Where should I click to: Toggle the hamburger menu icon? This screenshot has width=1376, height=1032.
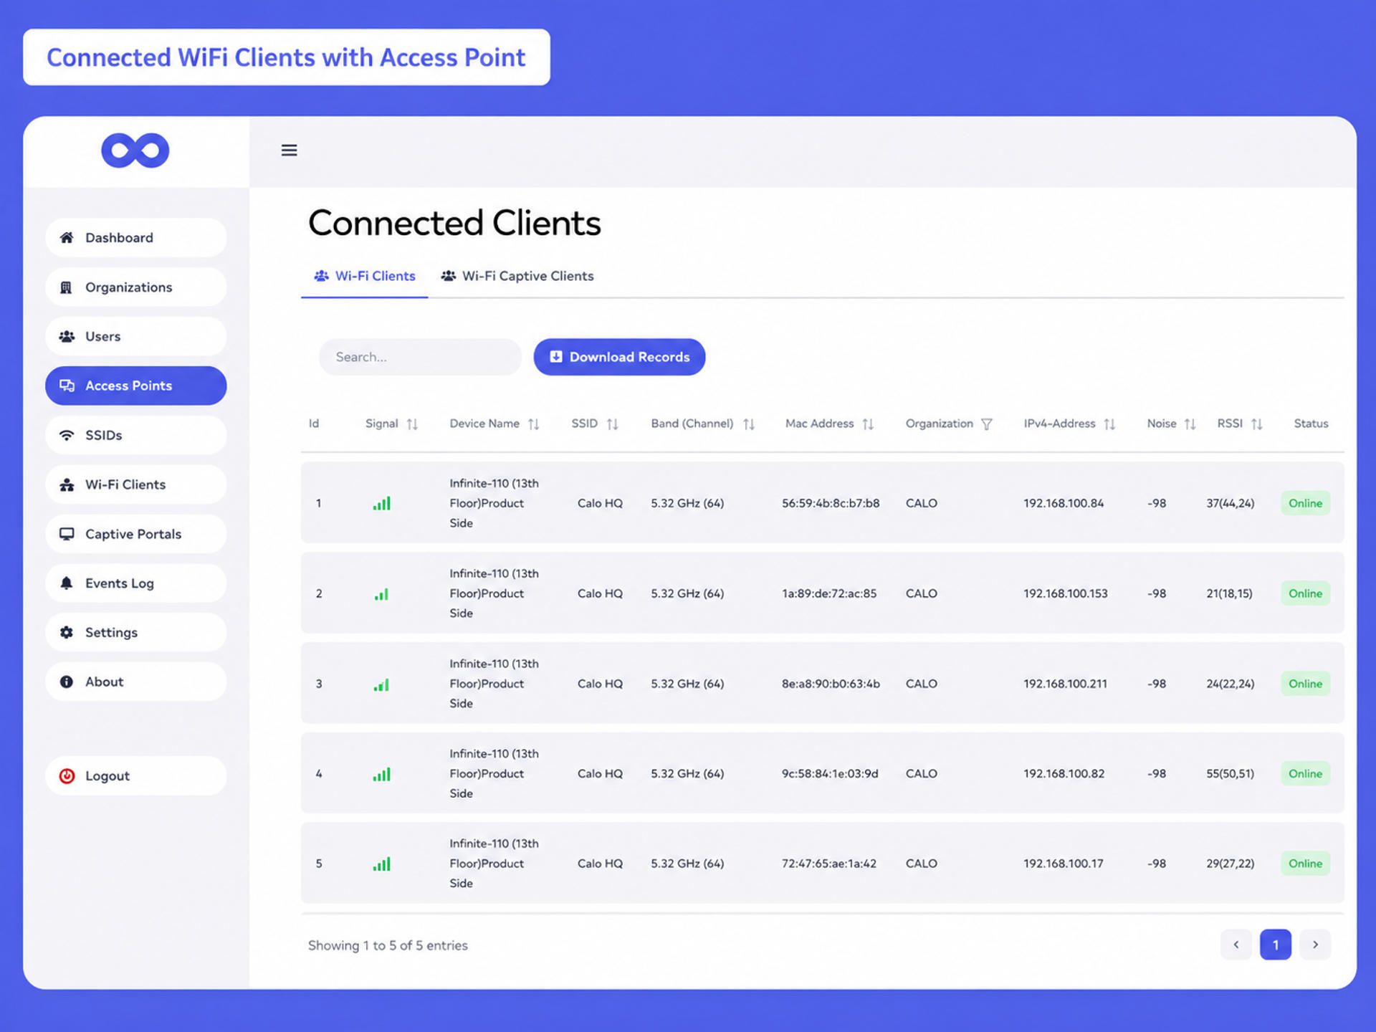click(x=289, y=150)
